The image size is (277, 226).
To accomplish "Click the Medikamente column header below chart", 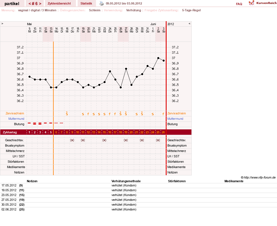I will tap(234, 181).
